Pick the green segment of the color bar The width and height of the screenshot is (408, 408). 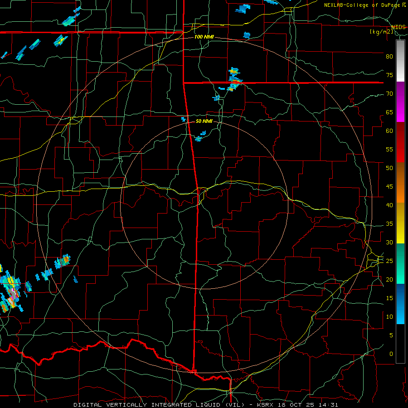pyautogui.click(x=400, y=263)
